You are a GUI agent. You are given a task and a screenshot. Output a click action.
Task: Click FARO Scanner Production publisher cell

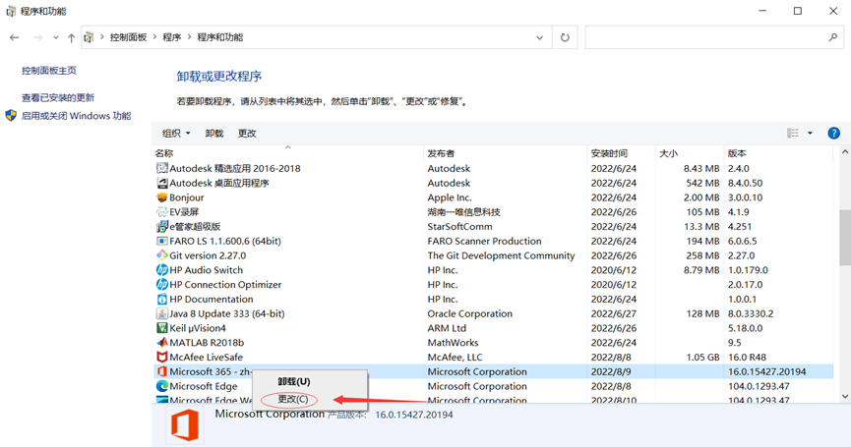(x=485, y=241)
